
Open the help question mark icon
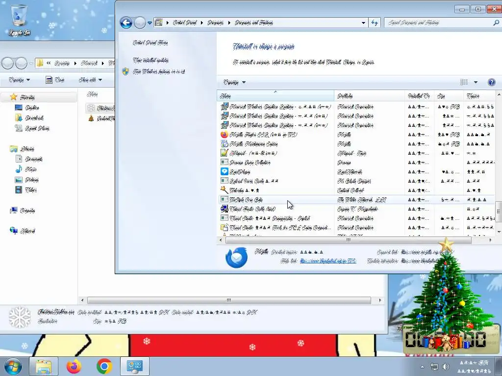[x=491, y=82]
